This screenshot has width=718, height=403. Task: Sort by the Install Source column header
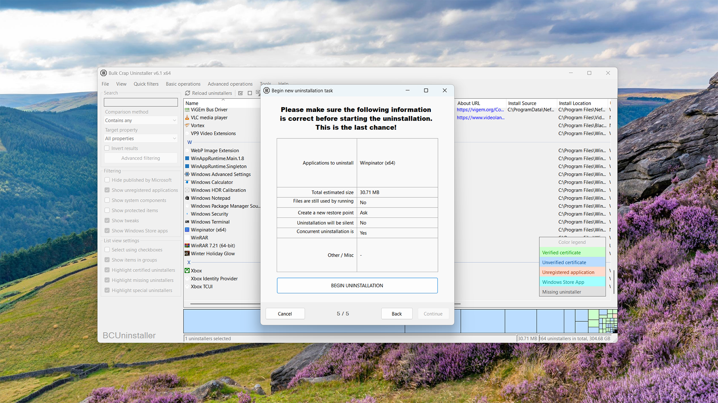tap(531, 103)
